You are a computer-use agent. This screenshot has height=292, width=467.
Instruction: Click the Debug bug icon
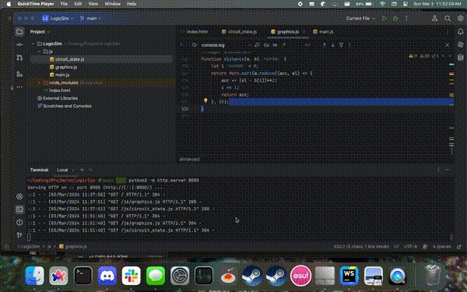tap(395, 19)
